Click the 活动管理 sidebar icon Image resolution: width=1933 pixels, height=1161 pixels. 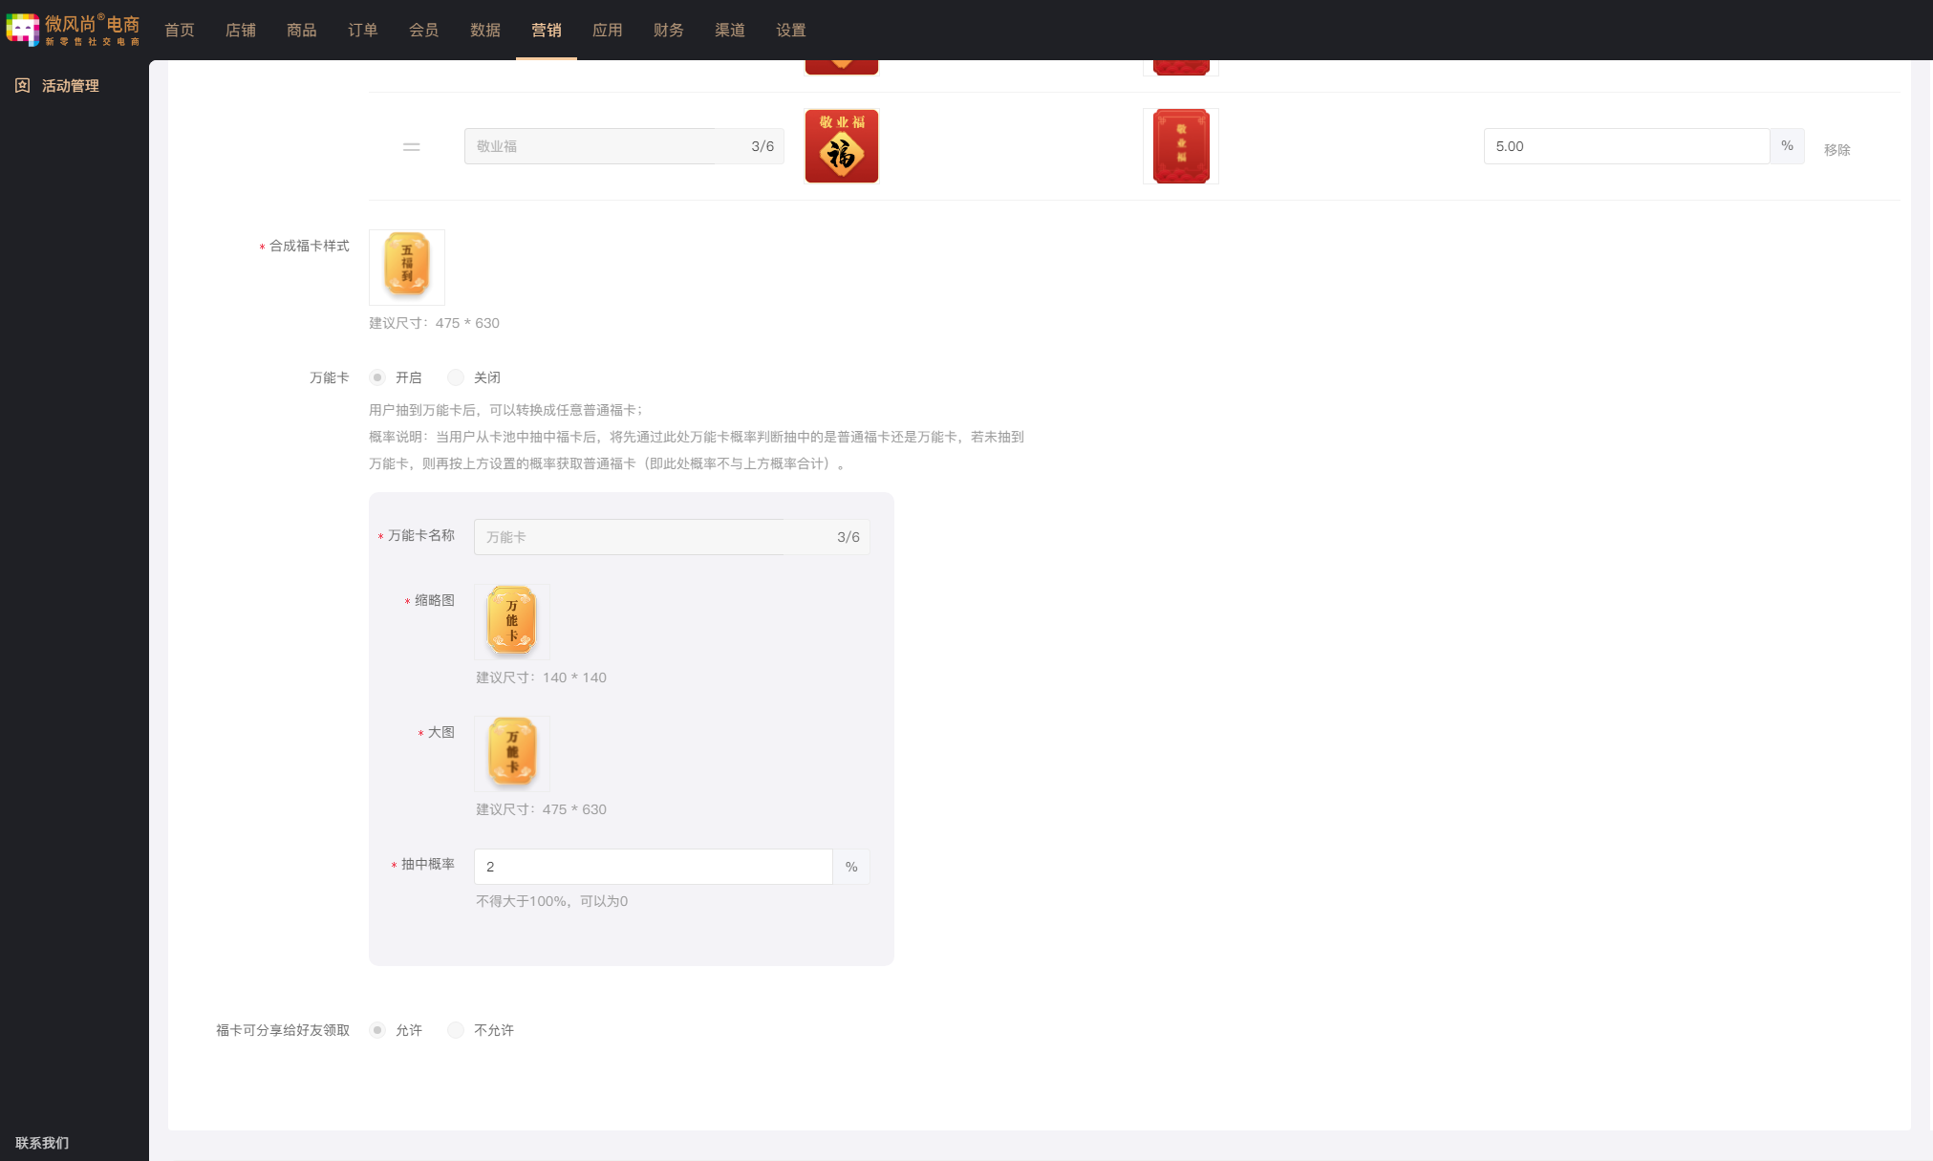click(x=23, y=86)
